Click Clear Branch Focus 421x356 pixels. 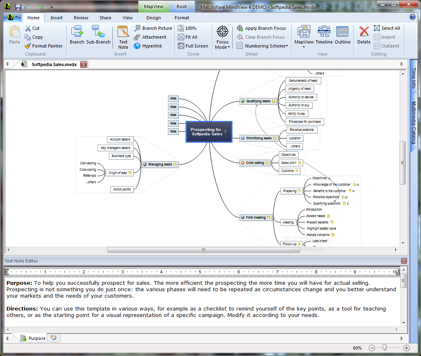pyautogui.click(x=261, y=37)
